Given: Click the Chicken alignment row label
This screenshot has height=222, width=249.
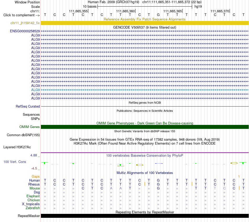Looking at the screenshot, I should tap(34, 200).
